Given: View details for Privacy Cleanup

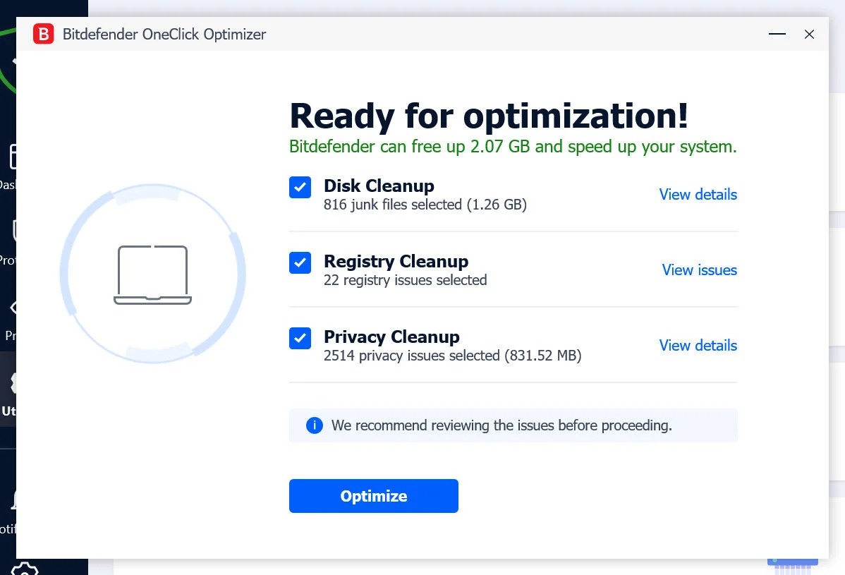Looking at the screenshot, I should 698,346.
